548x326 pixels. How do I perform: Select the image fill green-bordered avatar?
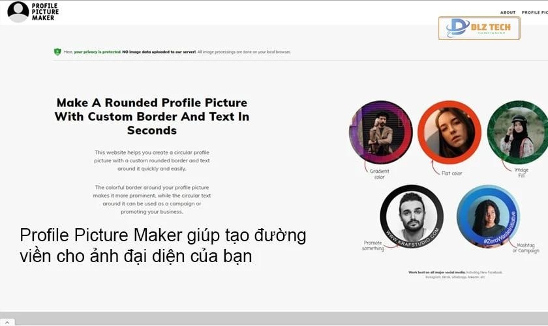[x=517, y=132]
